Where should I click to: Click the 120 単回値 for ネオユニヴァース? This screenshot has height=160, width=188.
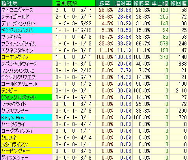[x=164, y=10]
